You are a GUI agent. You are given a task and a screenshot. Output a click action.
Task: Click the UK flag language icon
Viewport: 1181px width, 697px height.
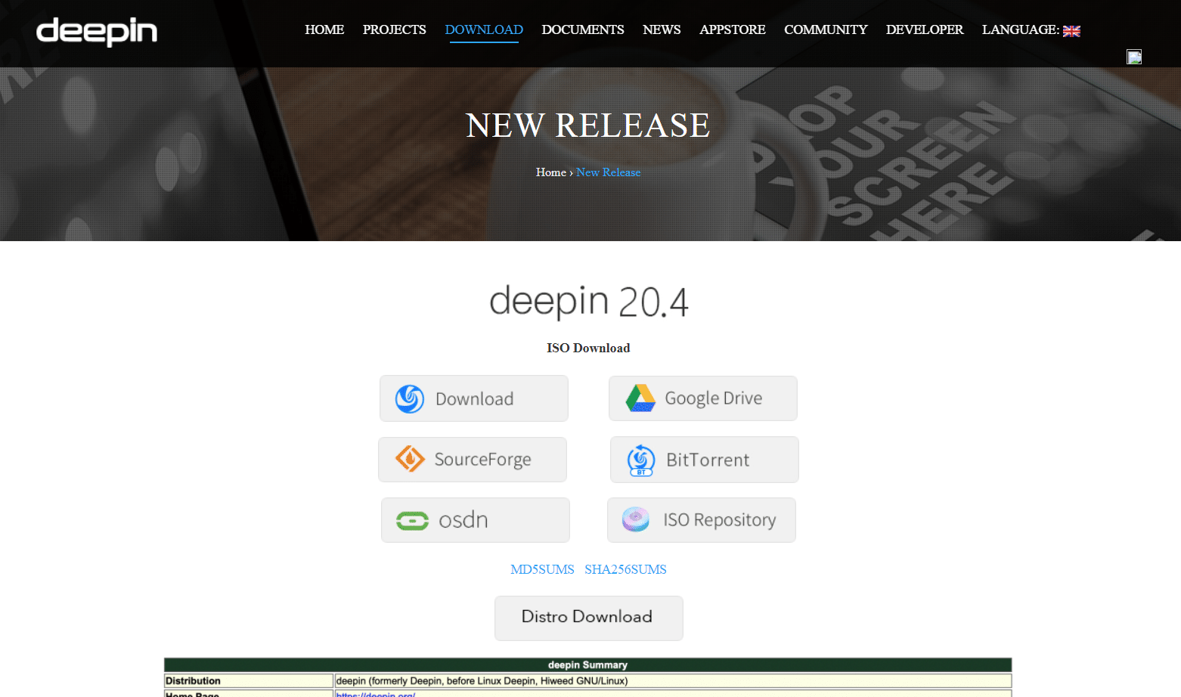(x=1071, y=31)
